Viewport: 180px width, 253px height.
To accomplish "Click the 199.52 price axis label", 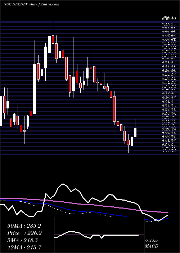I will [169, 151].
